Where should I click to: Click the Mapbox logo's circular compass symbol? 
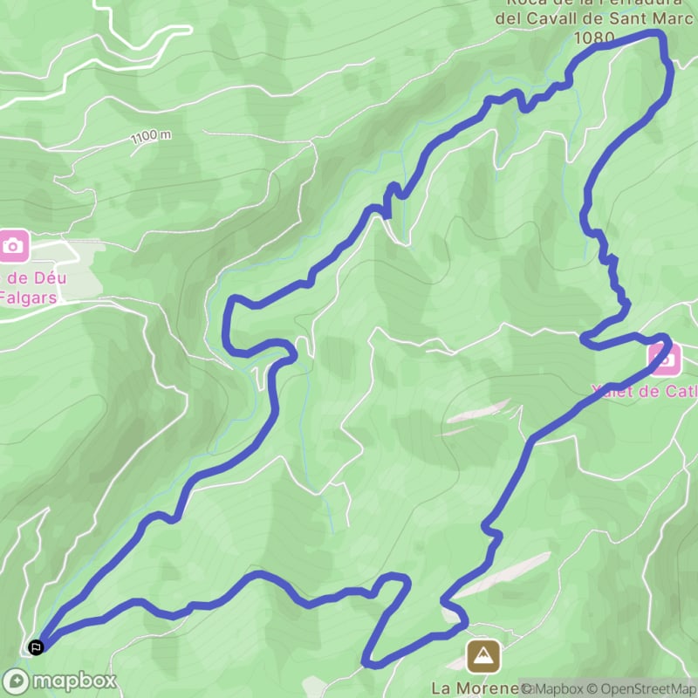pos(16,681)
